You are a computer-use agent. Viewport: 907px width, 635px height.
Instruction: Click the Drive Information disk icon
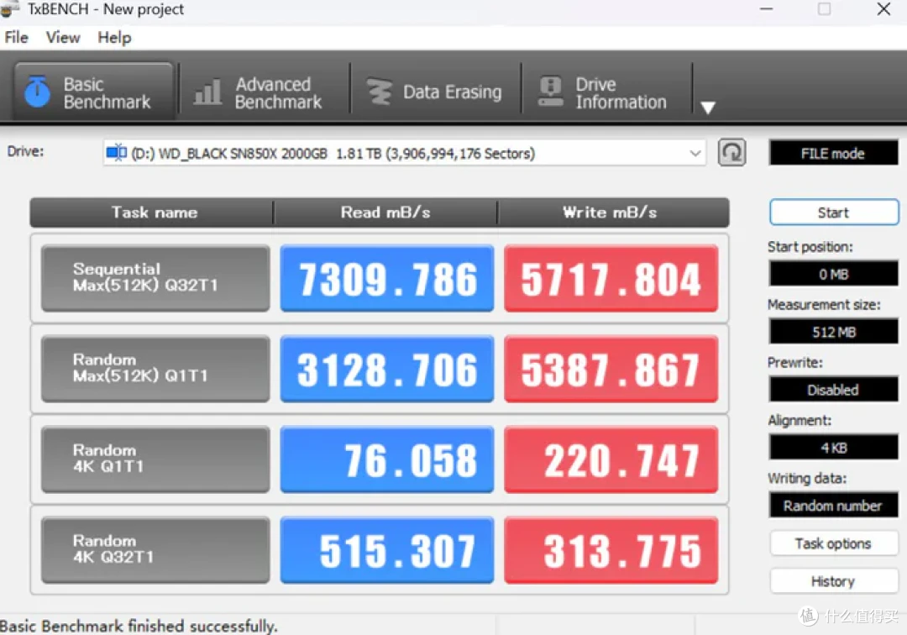tap(550, 92)
